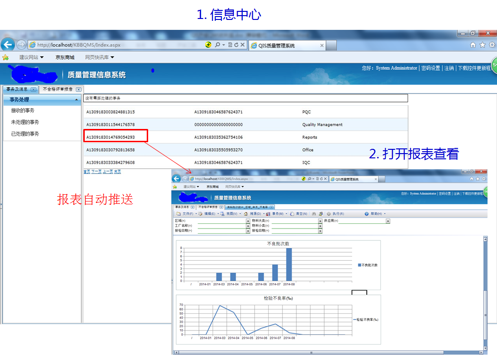Expand the 建议网站 favorites dropdown
Screen dimensions: 497x357
click(x=31, y=57)
